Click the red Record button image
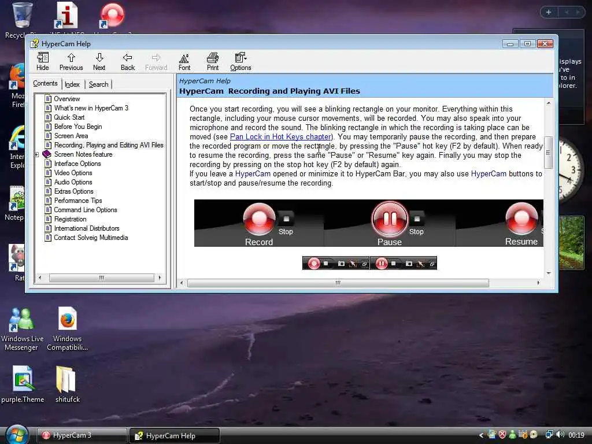This screenshot has width=592, height=444. [259, 218]
